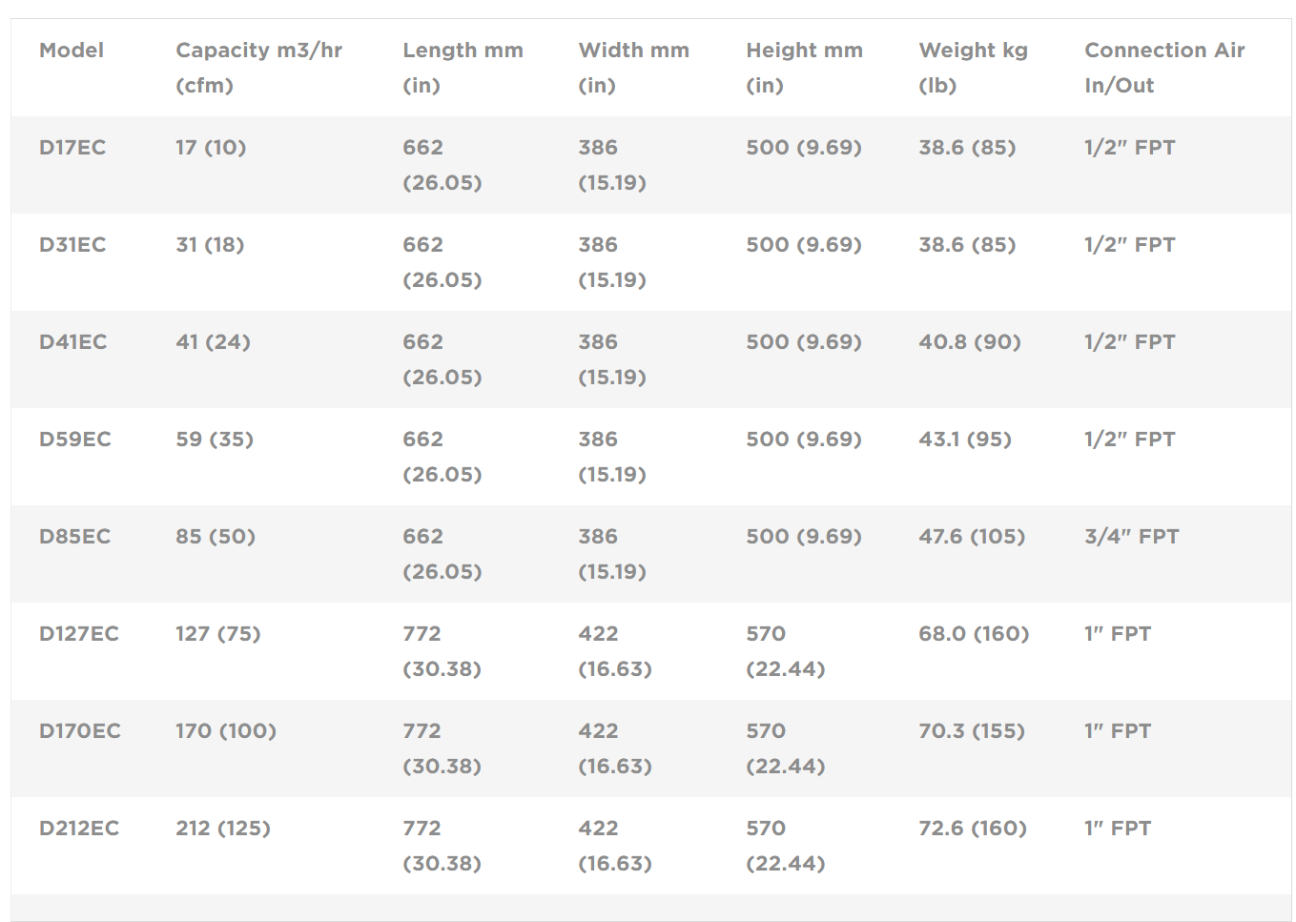Click the Length mm column header
Screen dimensions: 1296x922
pyautogui.click(x=463, y=68)
